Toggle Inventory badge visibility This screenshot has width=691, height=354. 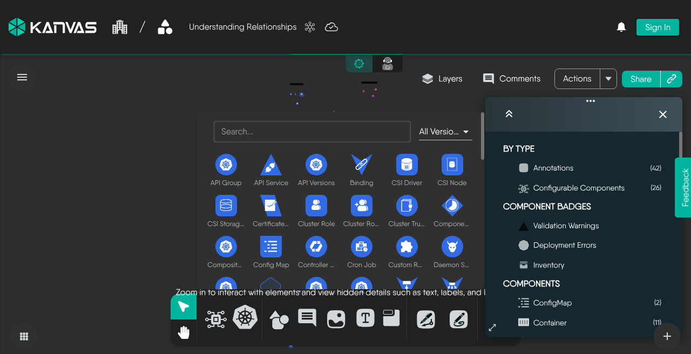point(523,265)
